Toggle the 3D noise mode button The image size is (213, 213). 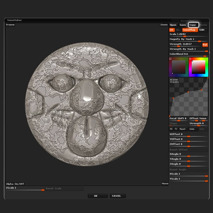coord(171,30)
